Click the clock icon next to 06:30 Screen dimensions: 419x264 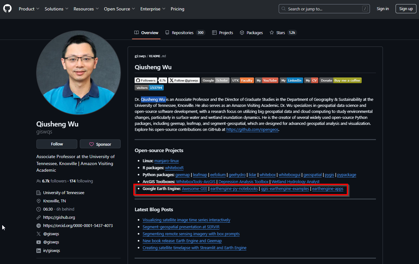click(39, 209)
